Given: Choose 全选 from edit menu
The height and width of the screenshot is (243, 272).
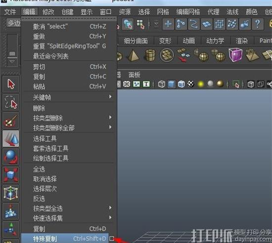Looking at the screenshot, I should pos(39,169).
